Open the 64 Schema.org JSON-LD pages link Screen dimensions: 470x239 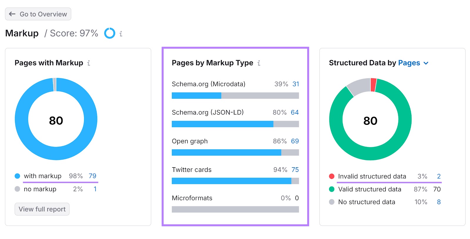[x=295, y=112]
